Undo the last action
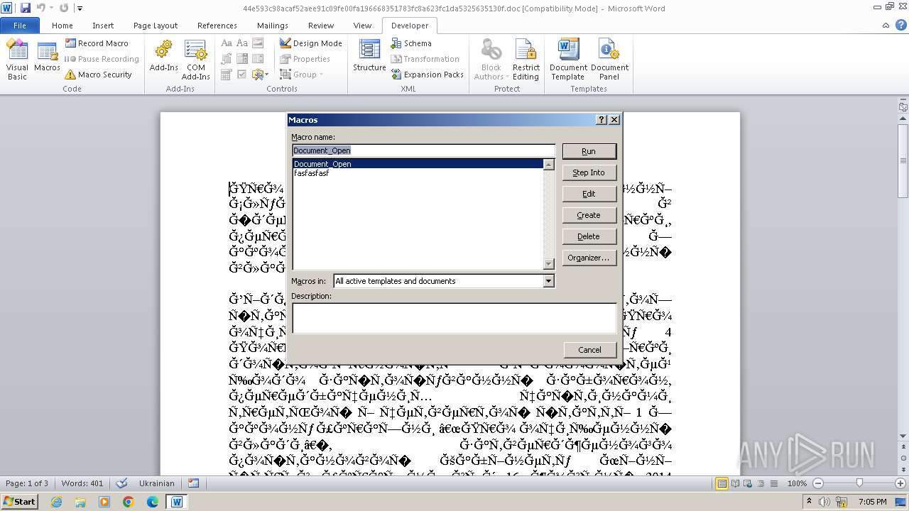 click(x=40, y=8)
